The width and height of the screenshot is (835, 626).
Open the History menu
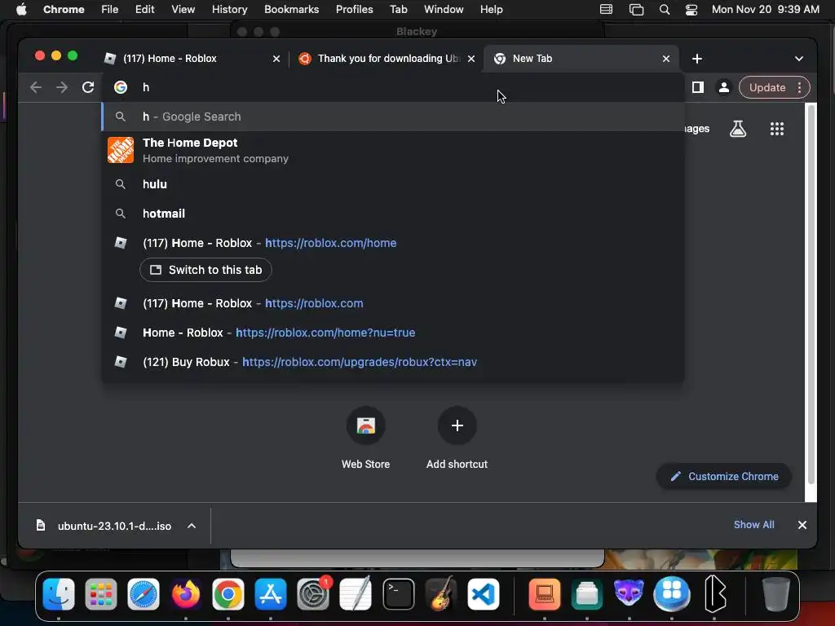click(229, 10)
